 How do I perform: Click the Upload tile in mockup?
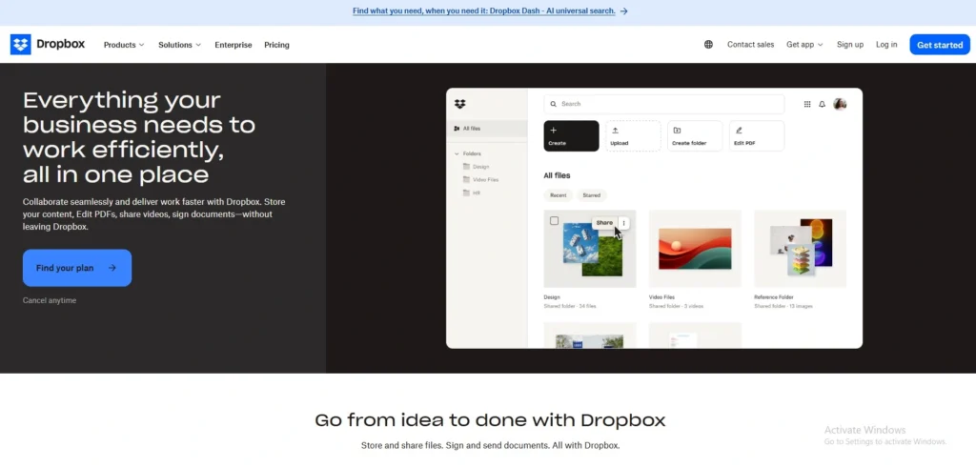coord(633,135)
